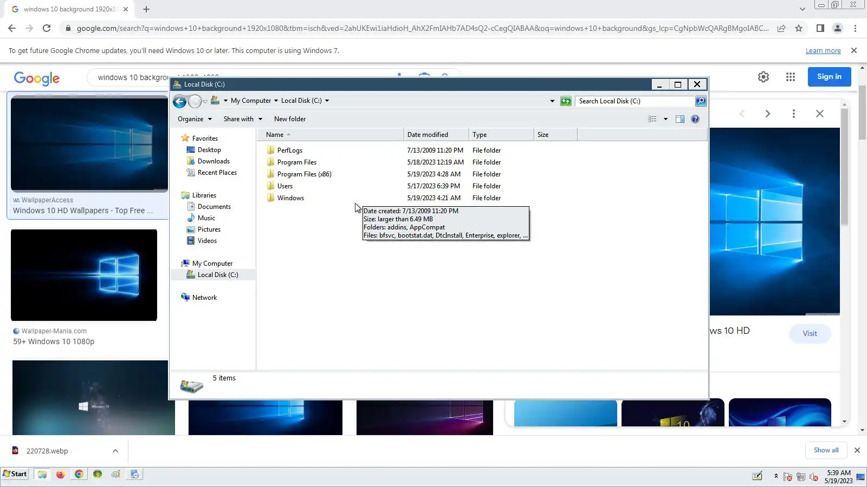This screenshot has width=867, height=487.
Task: Click the Sign in button on Google
Action: [829, 77]
